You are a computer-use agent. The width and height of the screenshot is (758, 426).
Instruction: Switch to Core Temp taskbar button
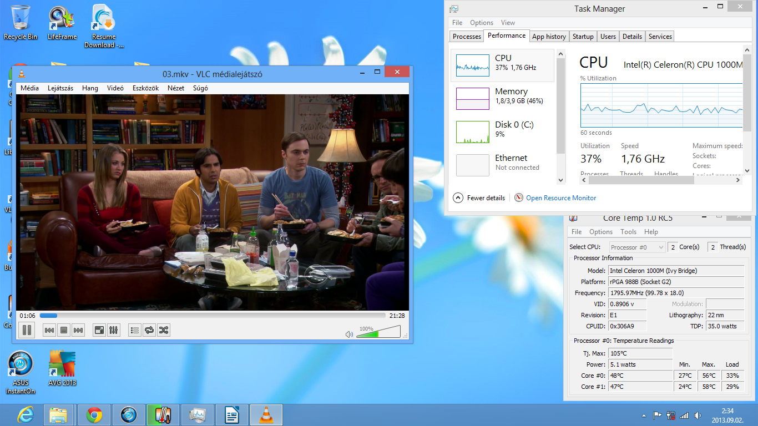[x=163, y=415]
